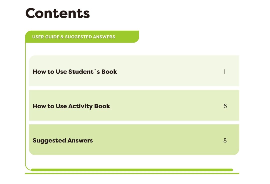Screen dimensions: 270x184
Task: Click 'USER GUIDE' text in header tab
Action: [46, 37]
